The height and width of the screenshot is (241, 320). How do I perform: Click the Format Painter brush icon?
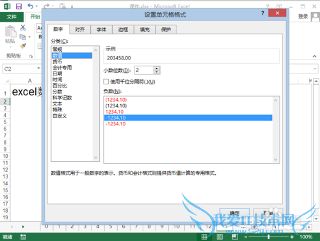pos(23,46)
